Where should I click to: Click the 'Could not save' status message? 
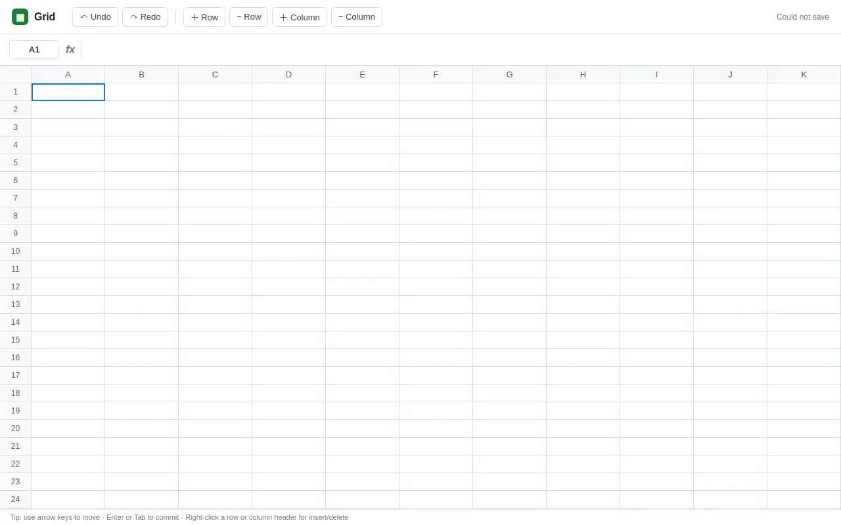point(803,17)
